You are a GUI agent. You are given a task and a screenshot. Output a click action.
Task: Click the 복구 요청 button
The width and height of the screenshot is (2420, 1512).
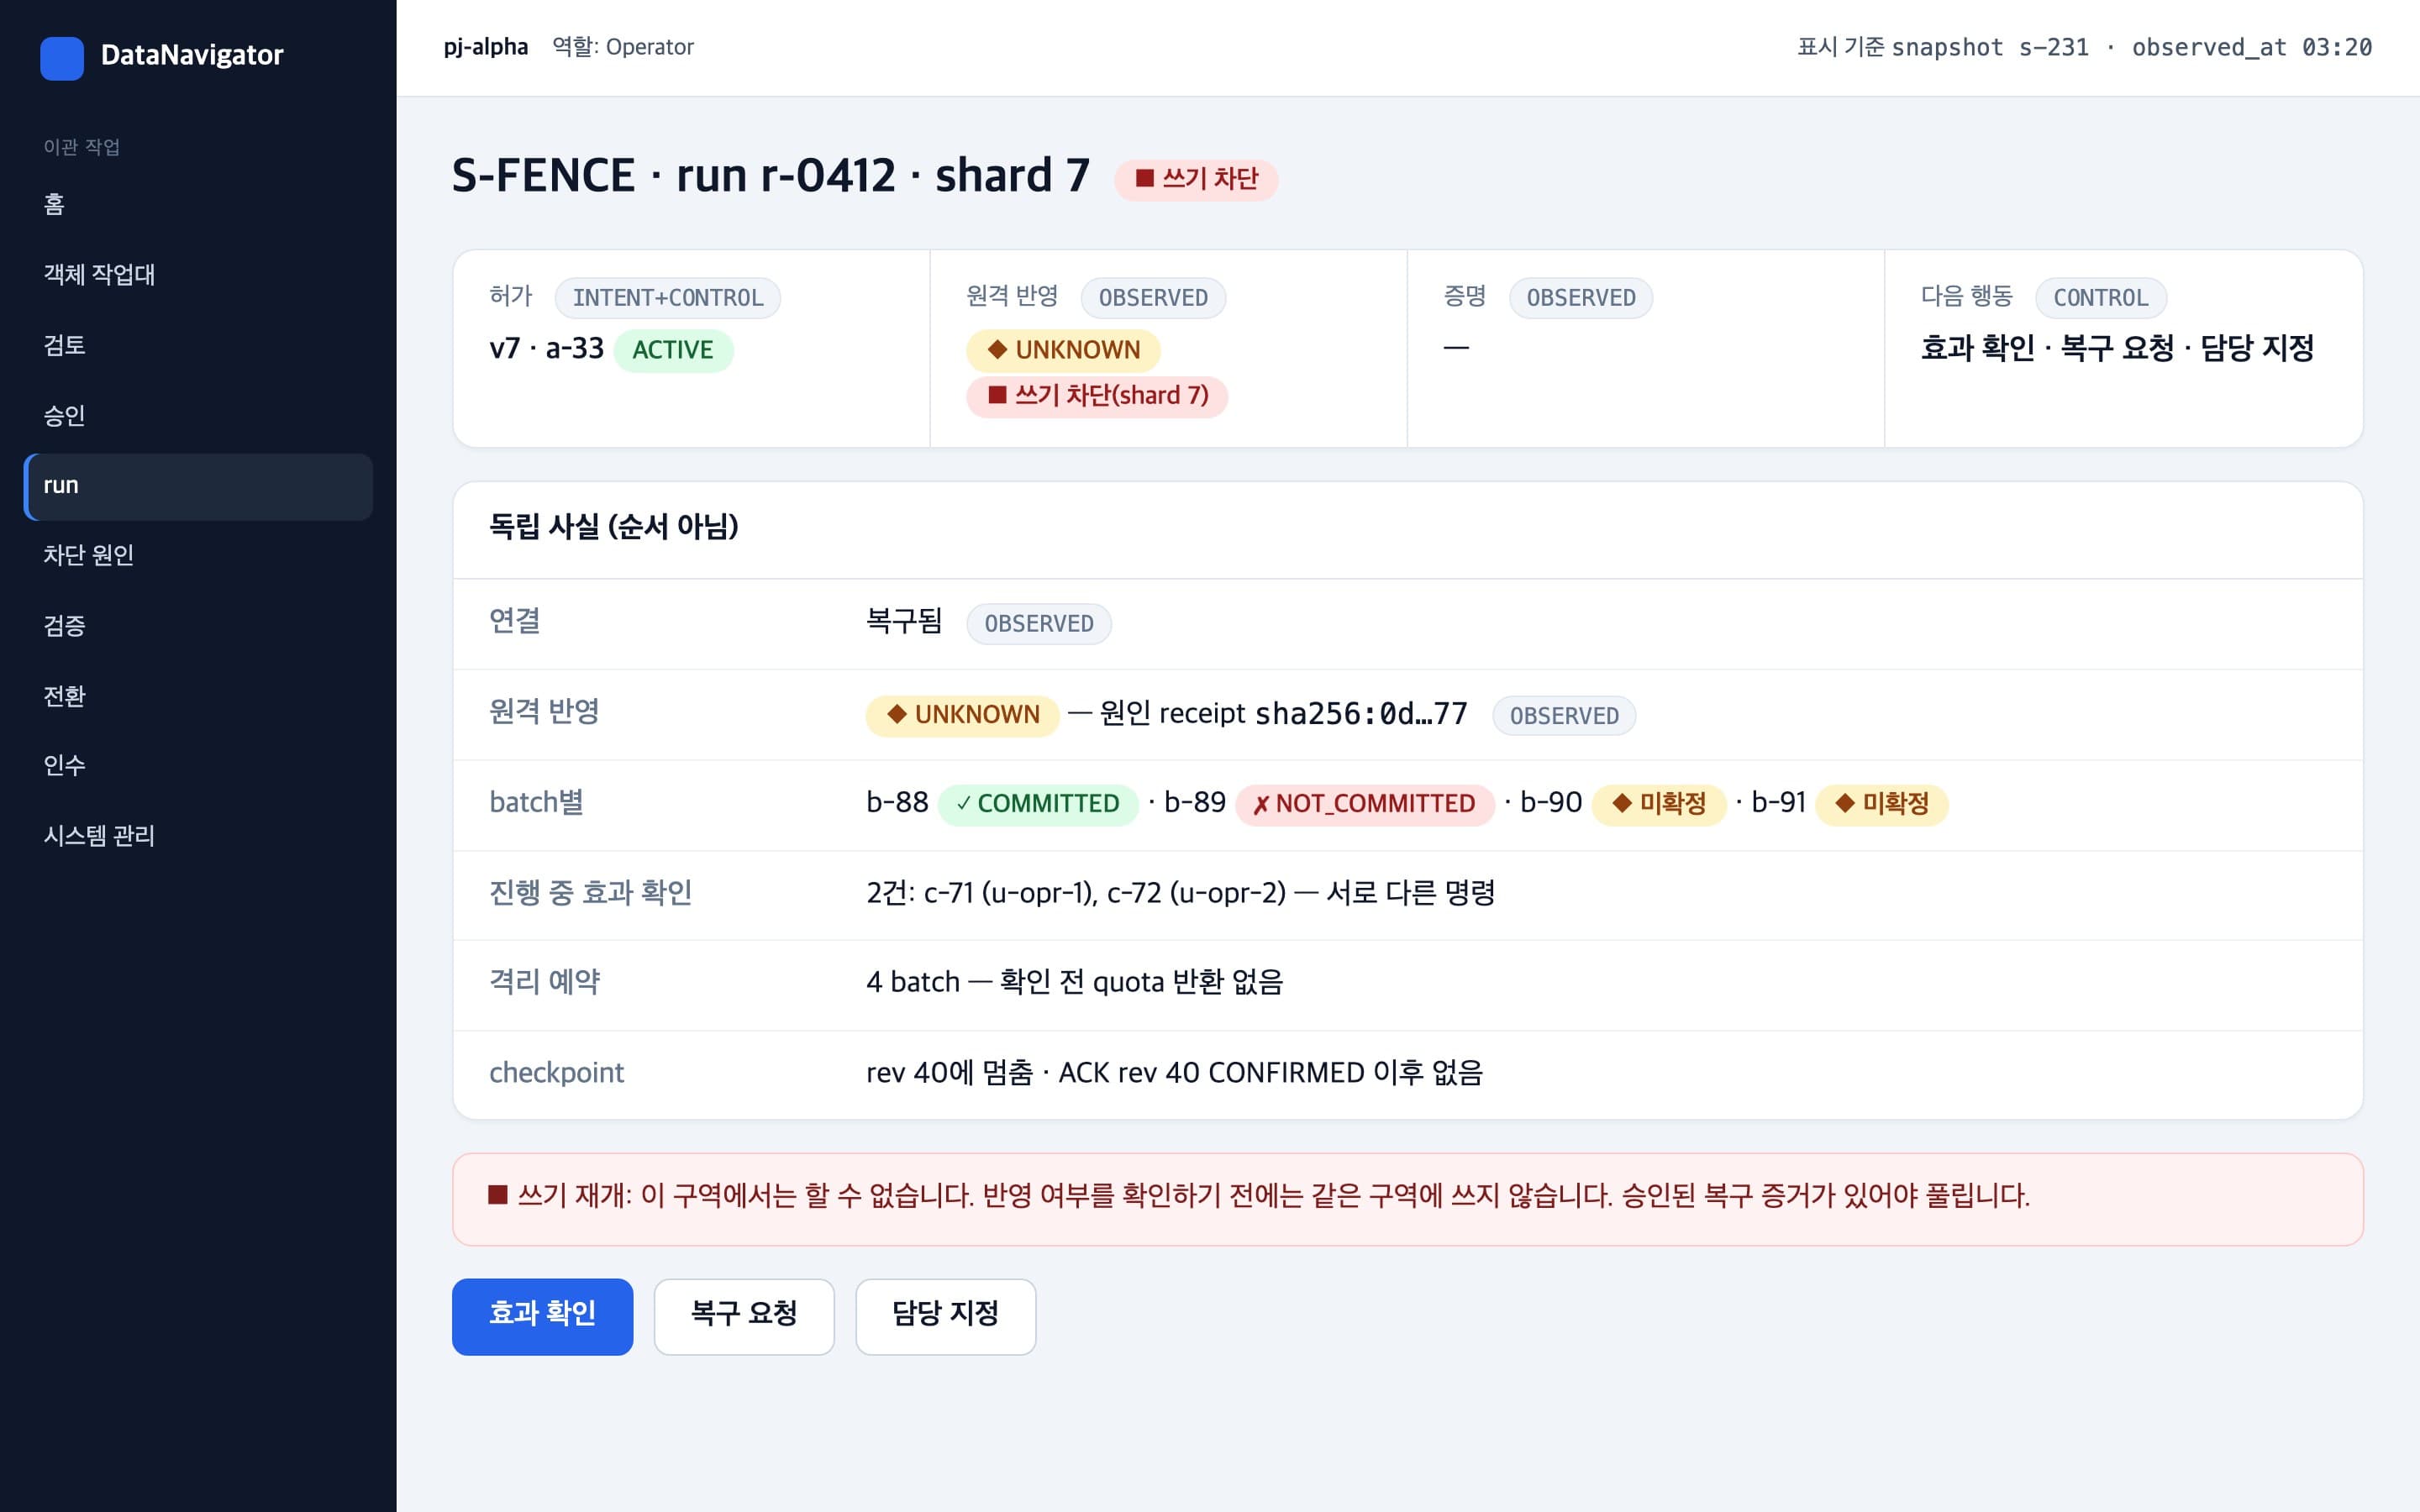tap(744, 1316)
